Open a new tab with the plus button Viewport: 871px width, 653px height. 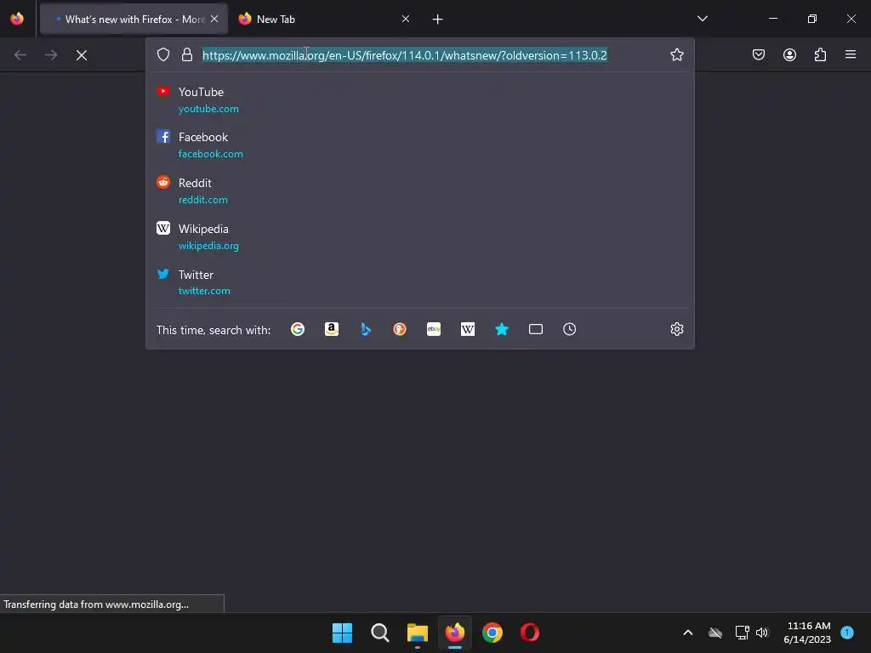point(438,20)
